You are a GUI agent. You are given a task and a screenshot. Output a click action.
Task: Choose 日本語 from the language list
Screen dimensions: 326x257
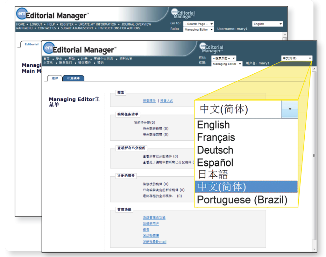click(x=213, y=174)
